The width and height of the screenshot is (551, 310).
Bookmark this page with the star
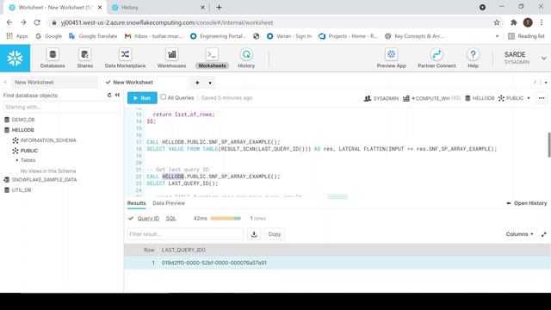[x=497, y=22]
